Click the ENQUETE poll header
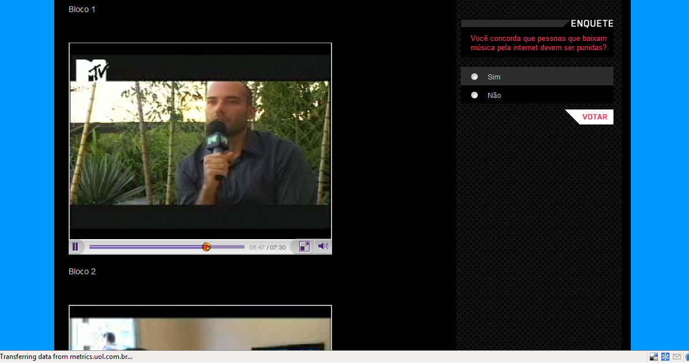Screen dimensions: 689x363 [x=592, y=24]
